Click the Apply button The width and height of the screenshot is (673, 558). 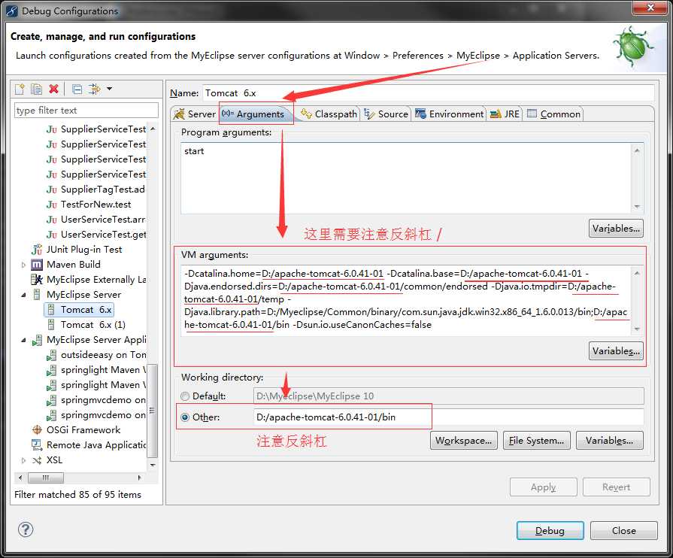(x=544, y=487)
